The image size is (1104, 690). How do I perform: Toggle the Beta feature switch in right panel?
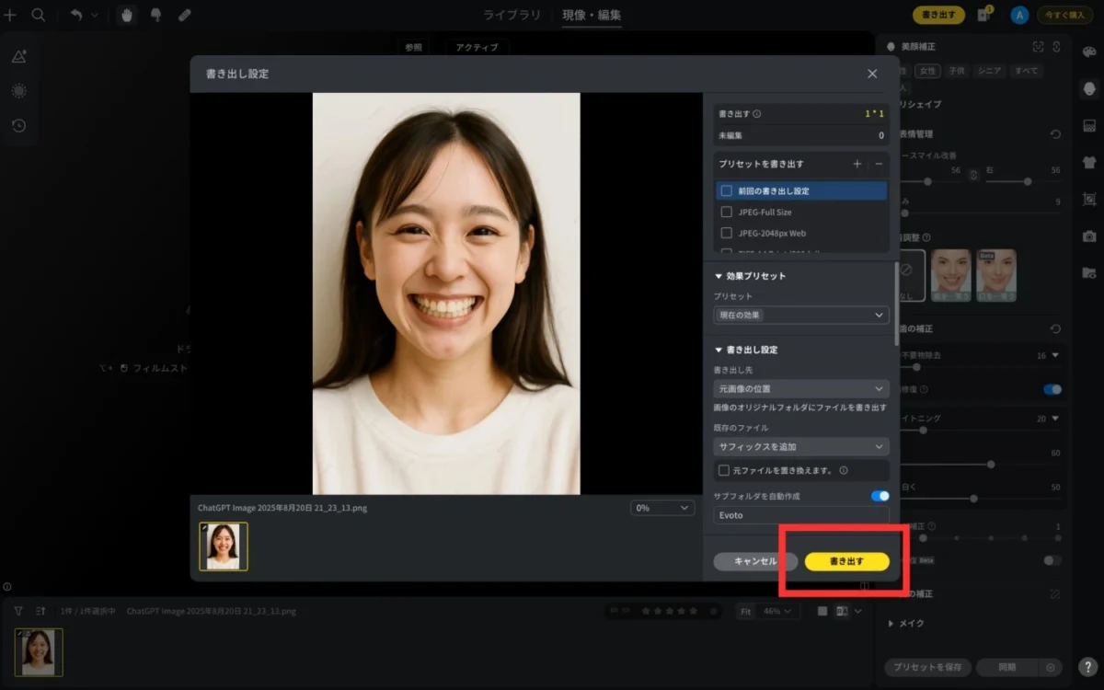point(1052,560)
